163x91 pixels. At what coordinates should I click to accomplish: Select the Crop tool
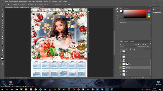(3, 18)
